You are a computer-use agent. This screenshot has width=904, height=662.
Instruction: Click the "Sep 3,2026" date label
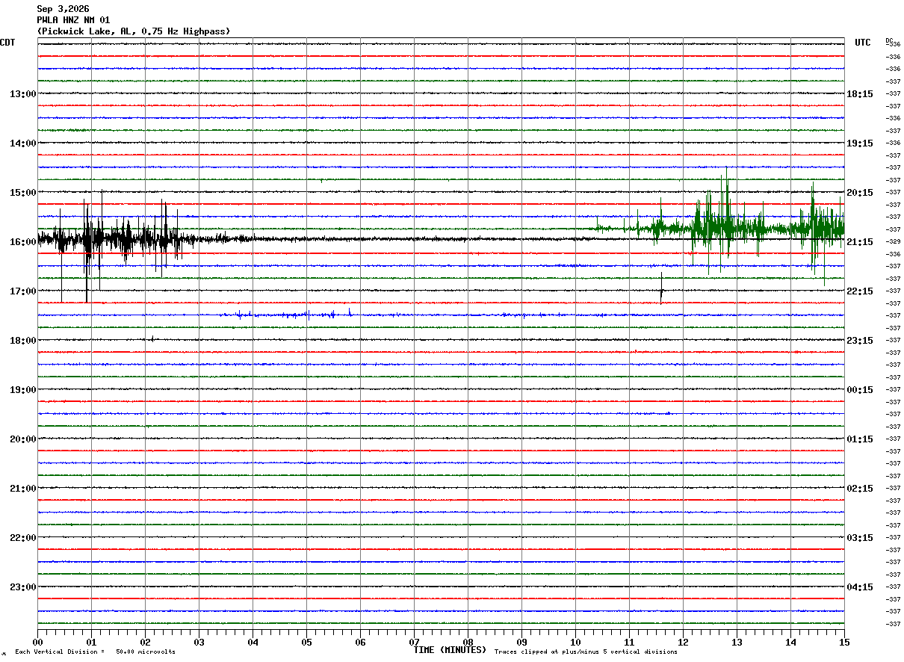(x=63, y=9)
